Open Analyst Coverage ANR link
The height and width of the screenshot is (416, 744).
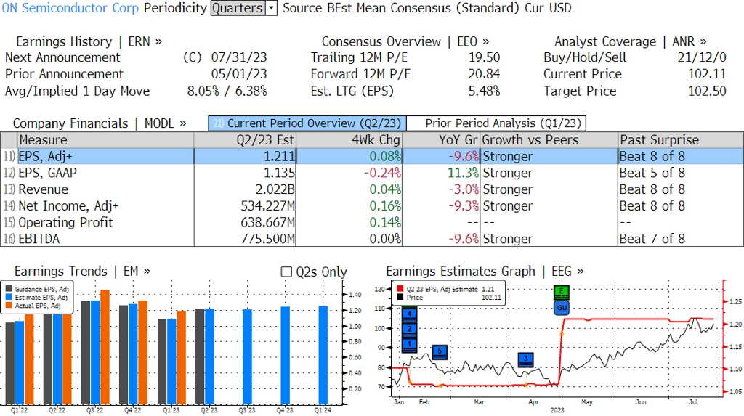pyautogui.click(x=630, y=41)
